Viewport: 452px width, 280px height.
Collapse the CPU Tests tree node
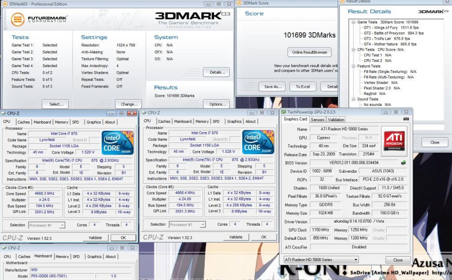(354, 49)
